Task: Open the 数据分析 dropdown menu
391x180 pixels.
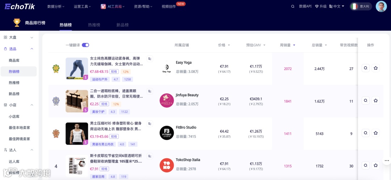Action: coord(56,7)
